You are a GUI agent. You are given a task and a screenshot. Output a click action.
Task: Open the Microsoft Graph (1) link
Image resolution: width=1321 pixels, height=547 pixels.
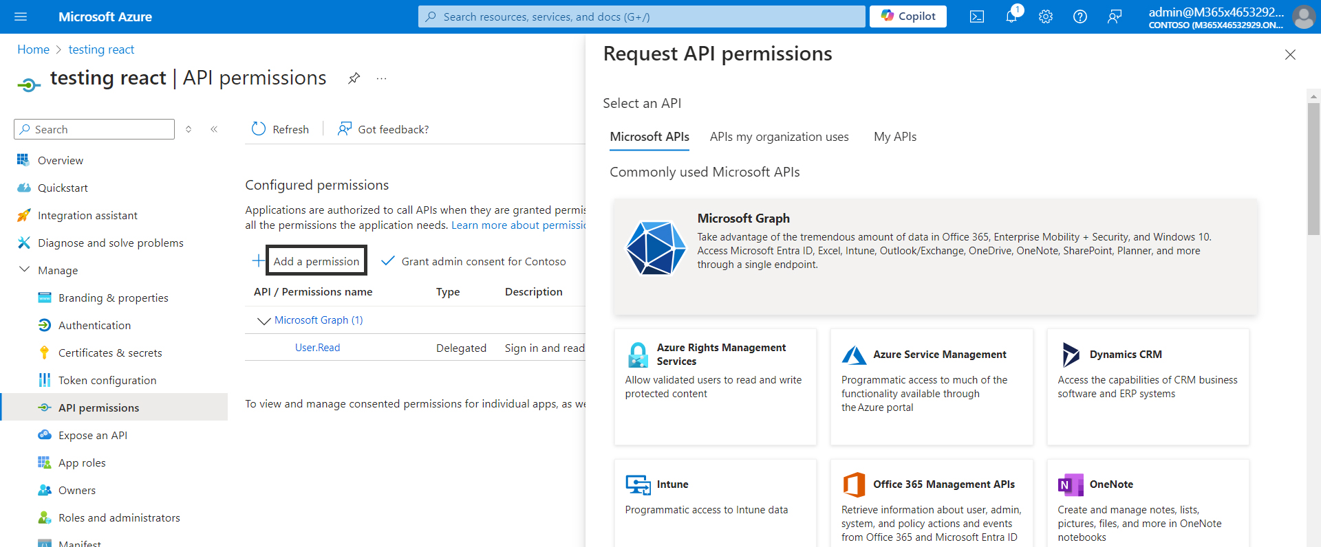pyautogui.click(x=319, y=320)
